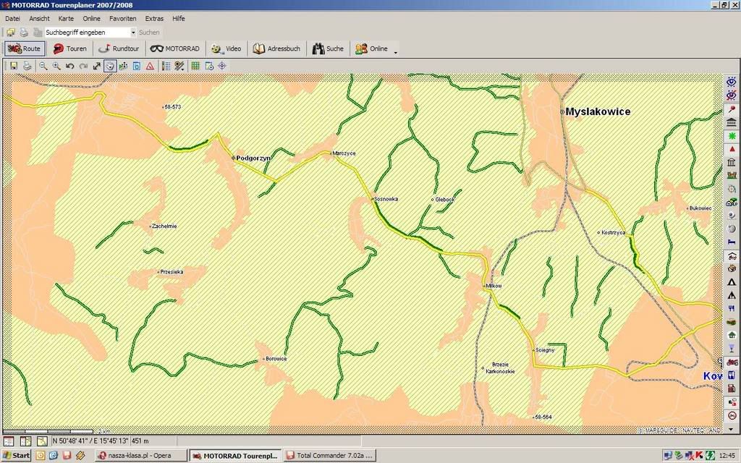Toggle the castle POI category
The height and width of the screenshot is (463, 741).
732,176
